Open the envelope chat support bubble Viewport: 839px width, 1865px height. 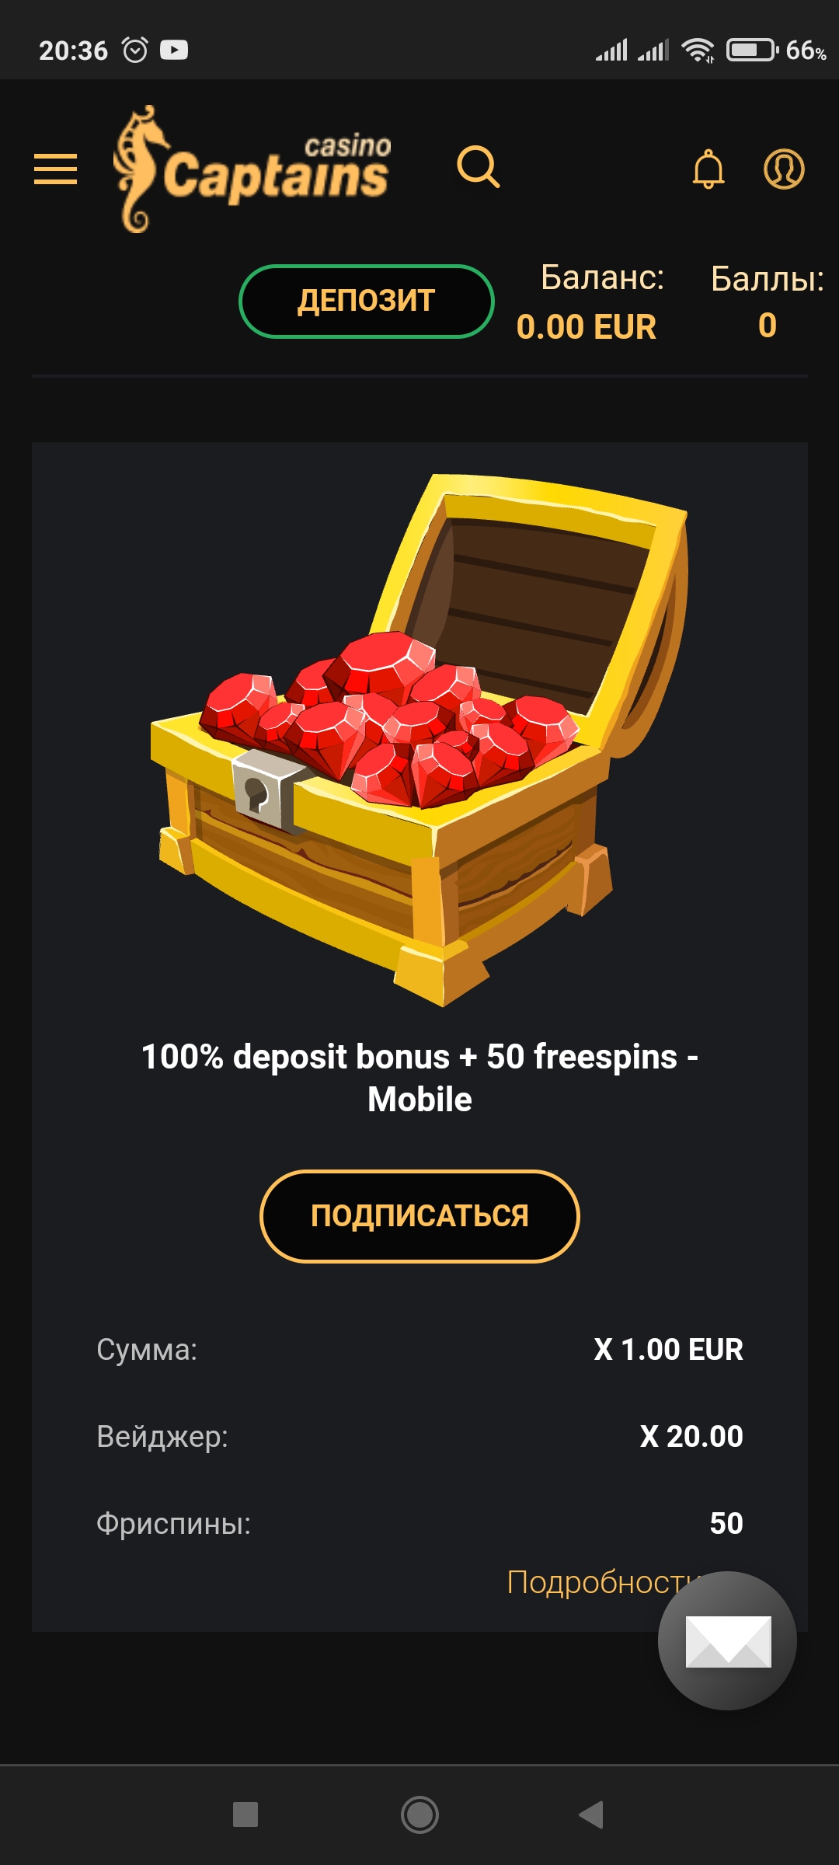pos(727,1640)
